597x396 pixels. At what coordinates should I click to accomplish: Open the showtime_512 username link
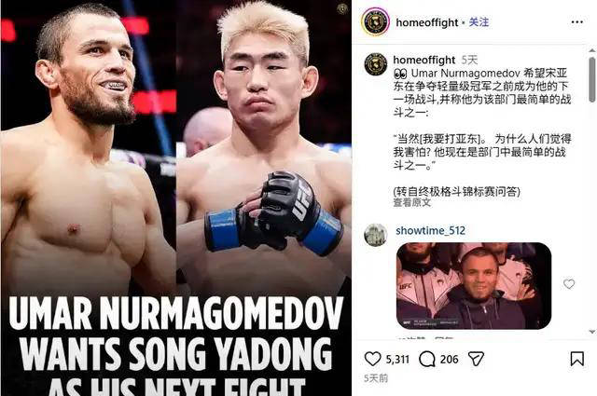pyautogui.click(x=430, y=230)
